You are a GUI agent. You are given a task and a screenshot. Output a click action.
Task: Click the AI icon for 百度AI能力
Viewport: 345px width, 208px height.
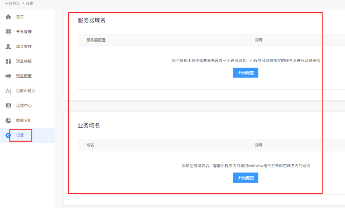[8, 91]
